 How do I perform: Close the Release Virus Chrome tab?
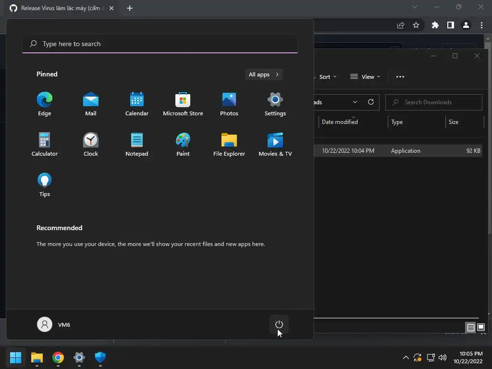(111, 9)
